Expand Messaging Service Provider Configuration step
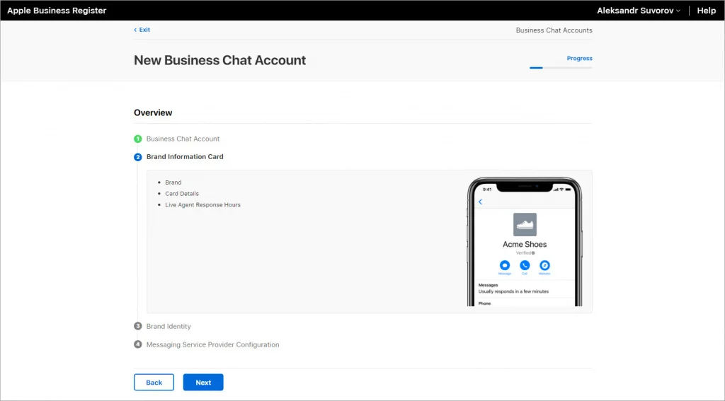The image size is (725, 401). (212, 344)
